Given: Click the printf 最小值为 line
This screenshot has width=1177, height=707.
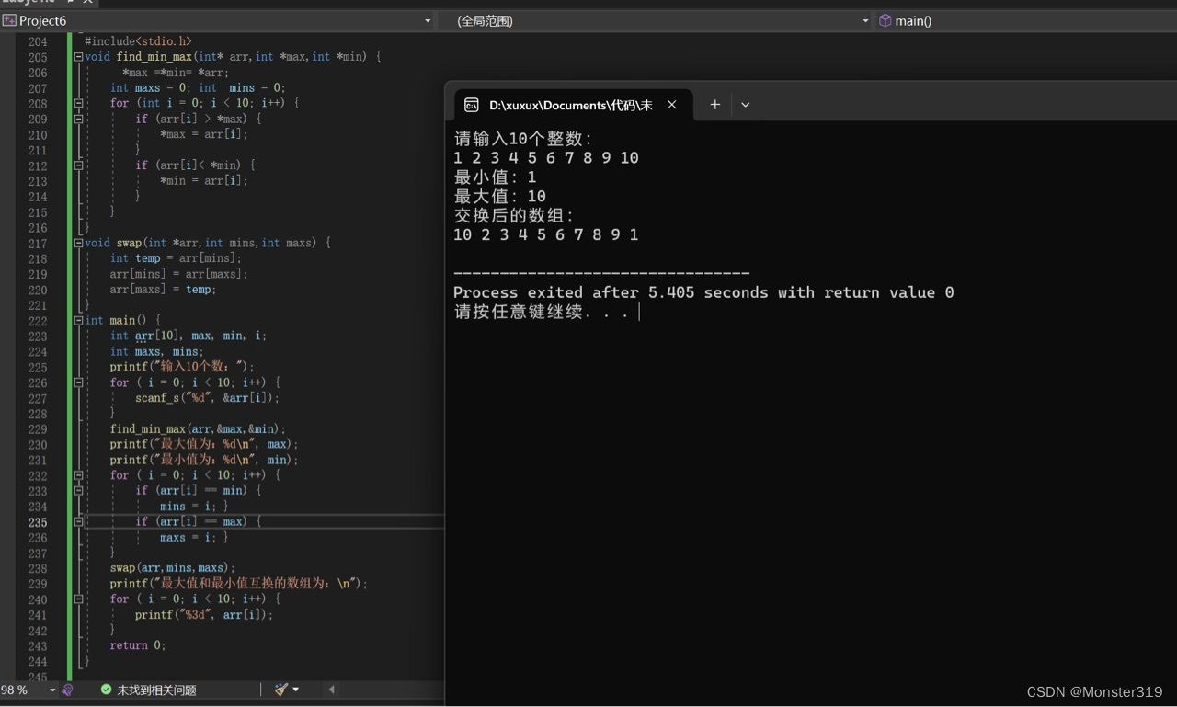Looking at the screenshot, I should coord(204,460).
